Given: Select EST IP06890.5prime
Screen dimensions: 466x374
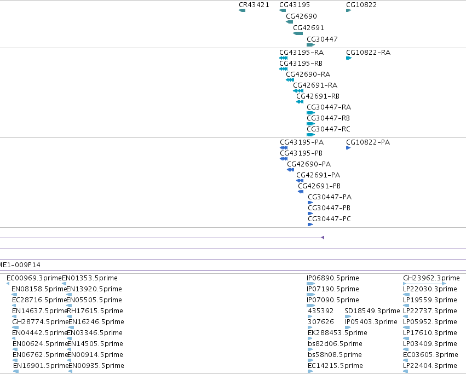Looking at the screenshot, I should pyautogui.click(x=311, y=284).
